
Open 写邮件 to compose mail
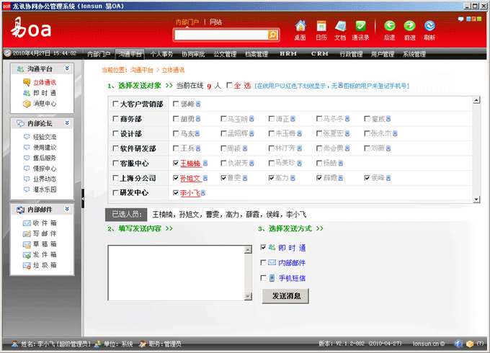tap(45, 233)
